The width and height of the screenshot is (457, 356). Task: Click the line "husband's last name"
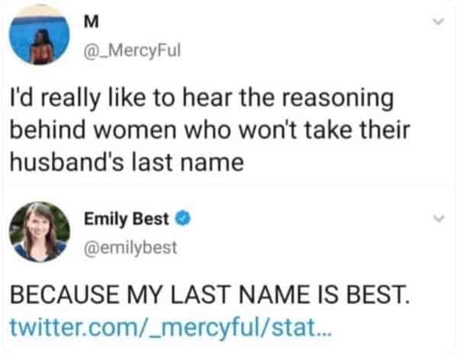127,162
